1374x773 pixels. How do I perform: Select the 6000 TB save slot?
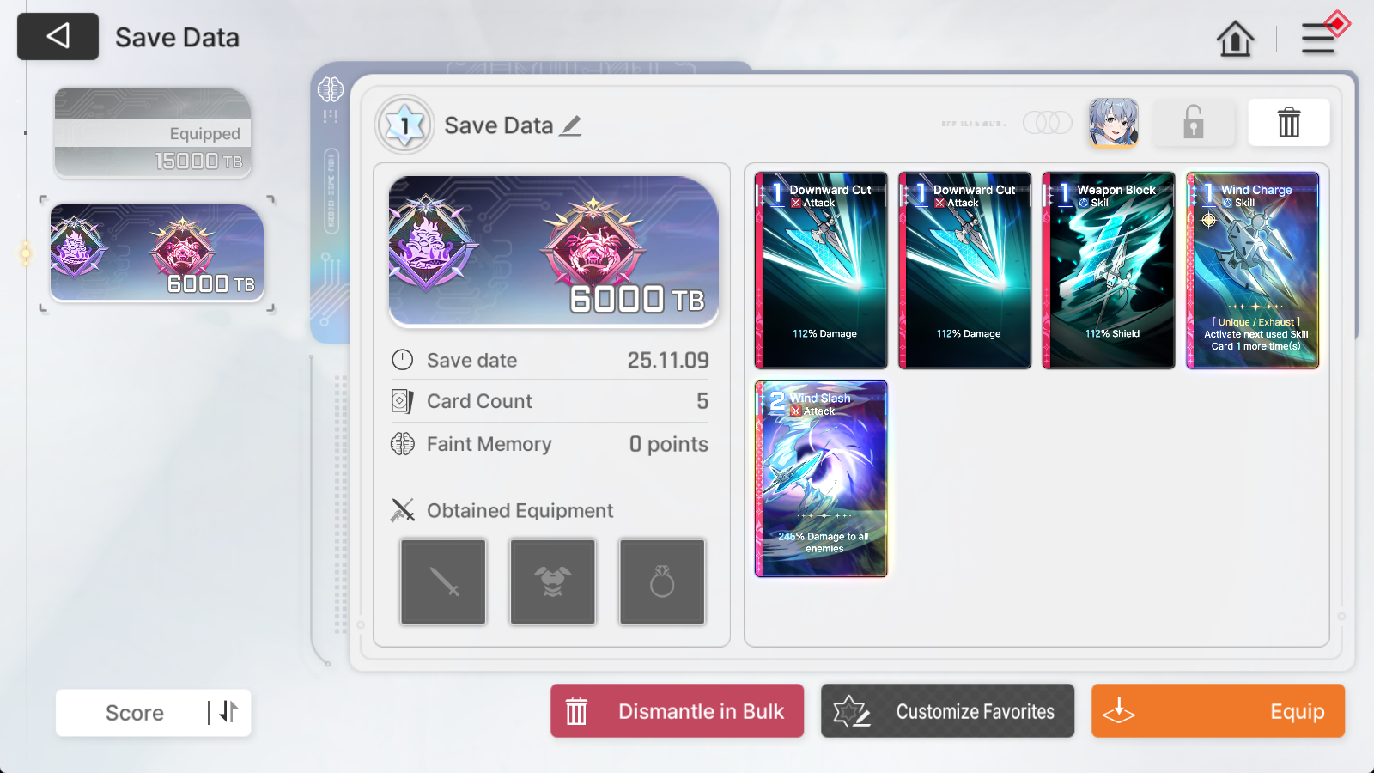click(x=157, y=253)
